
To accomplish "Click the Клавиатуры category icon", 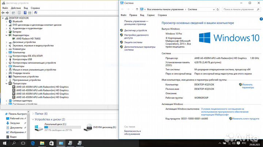I will (10, 49).
